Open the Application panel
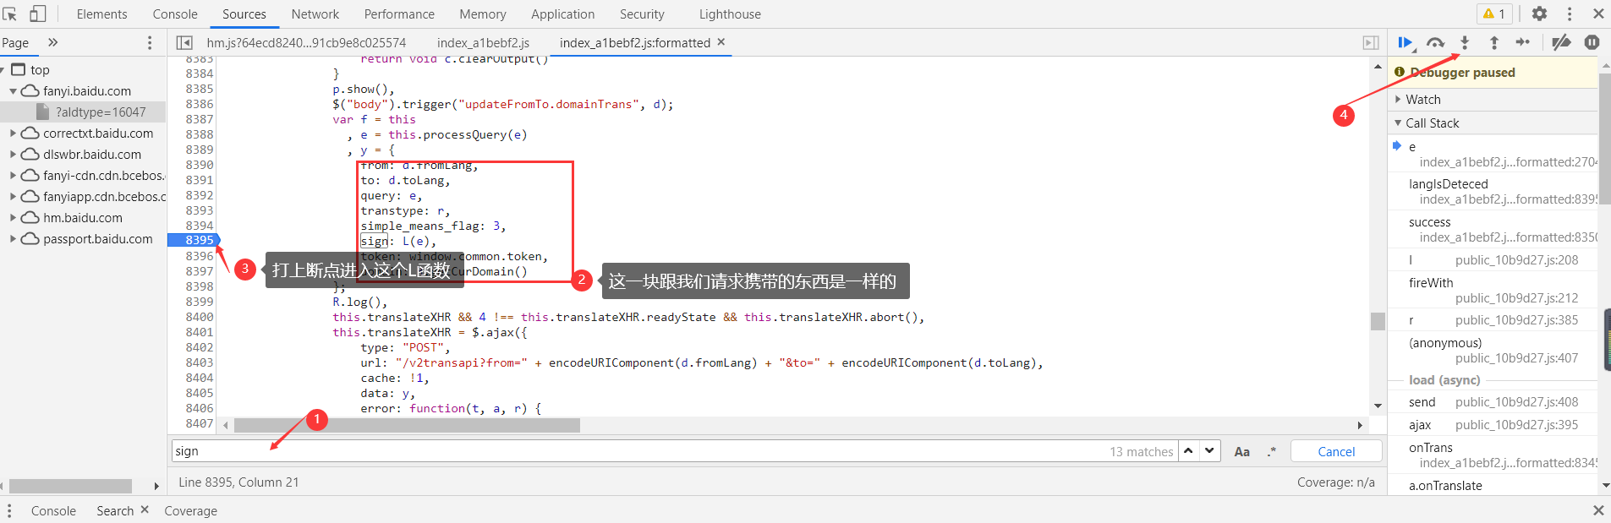The image size is (1611, 523). pyautogui.click(x=562, y=14)
